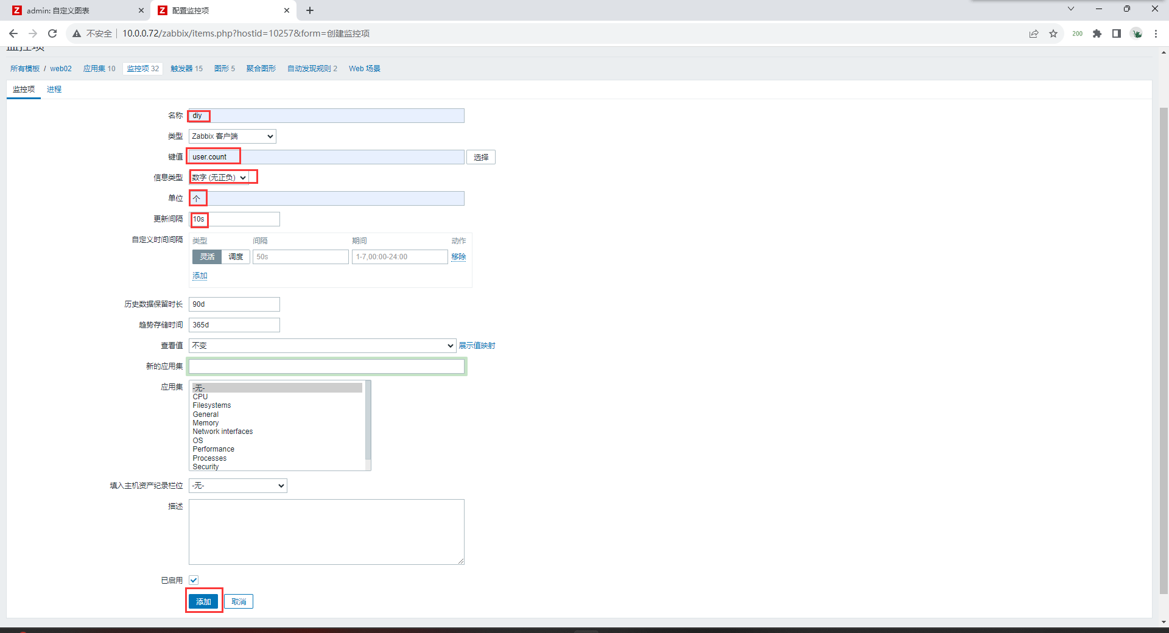Switch to the '配置监控项' browser tab
Viewport: 1169px width, 633px height.
coord(223,10)
